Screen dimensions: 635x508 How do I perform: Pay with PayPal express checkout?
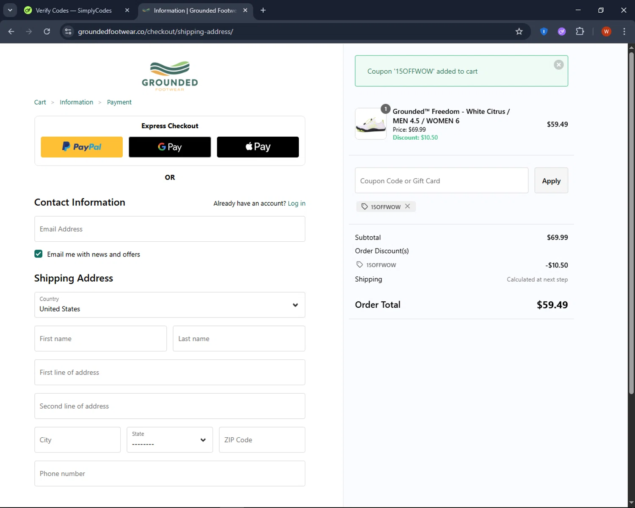coord(82,147)
